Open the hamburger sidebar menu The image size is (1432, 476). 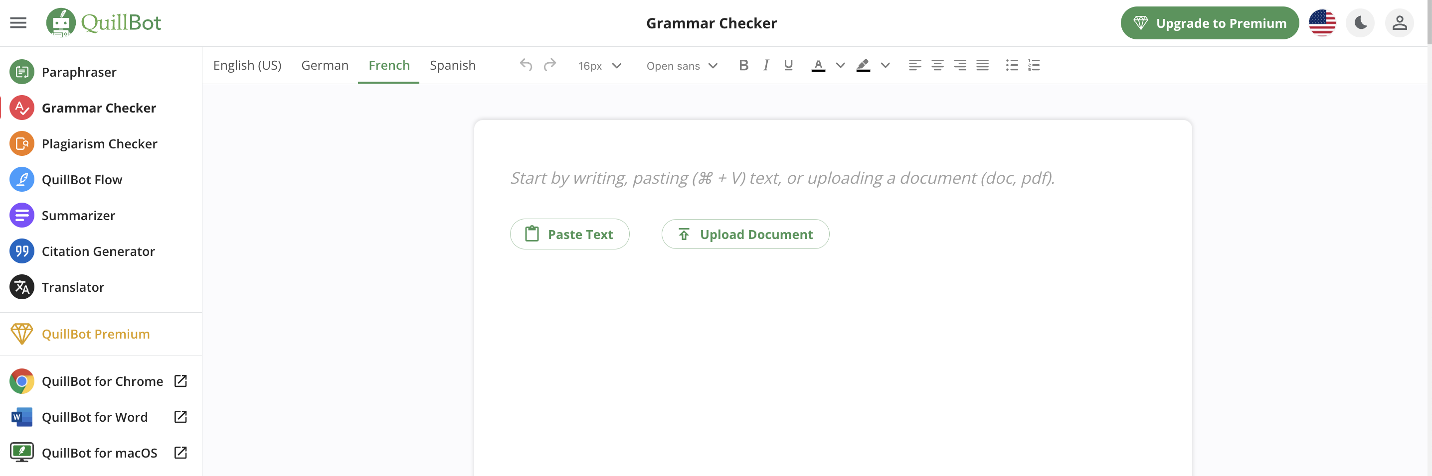click(18, 23)
